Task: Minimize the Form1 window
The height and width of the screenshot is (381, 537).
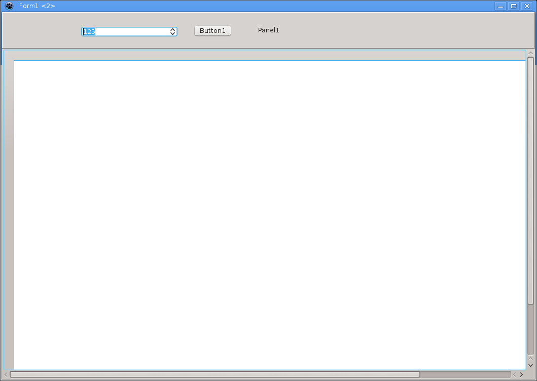Action: point(500,6)
